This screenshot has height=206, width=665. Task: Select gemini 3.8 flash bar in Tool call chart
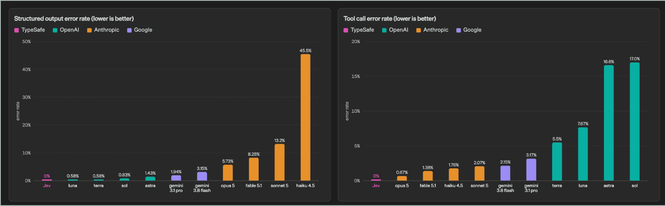pos(505,173)
